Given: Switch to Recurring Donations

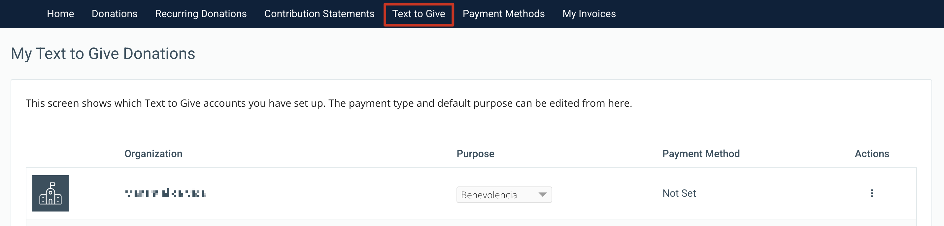Looking at the screenshot, I should pos(201,14).
